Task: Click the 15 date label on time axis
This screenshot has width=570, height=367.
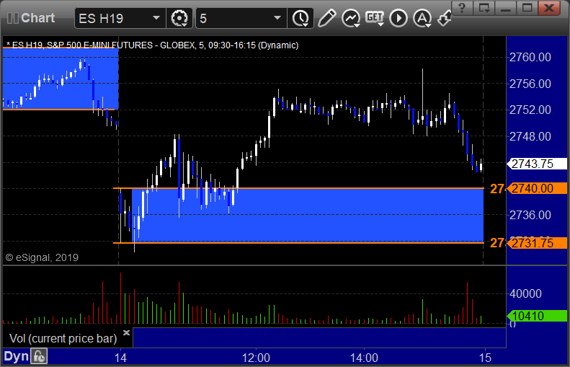Action: click(485, 358)
